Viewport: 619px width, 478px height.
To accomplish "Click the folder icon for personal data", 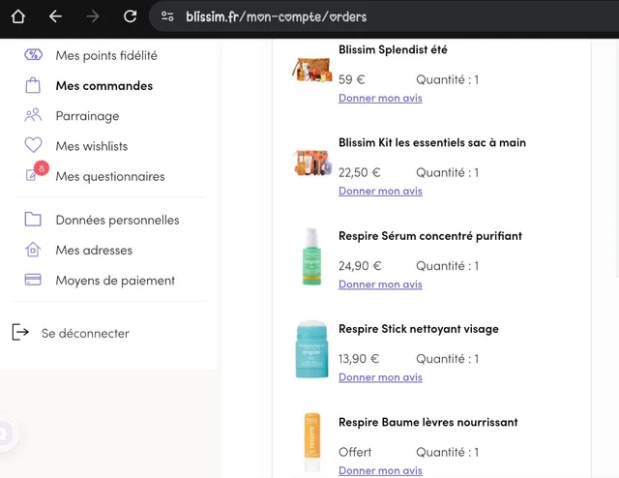I will point(33,219).
